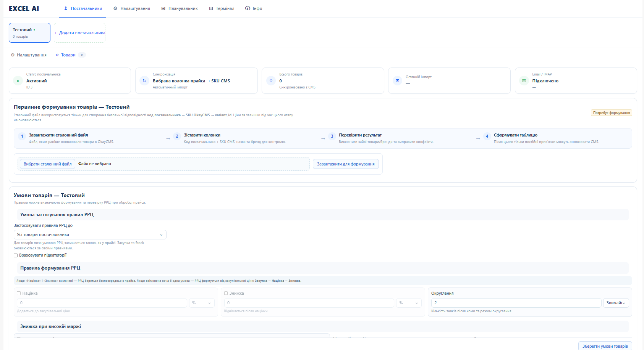Click the Інфо circle icon in top navigation
Screen dimensions: 644x350
click(x=248, y=8)
